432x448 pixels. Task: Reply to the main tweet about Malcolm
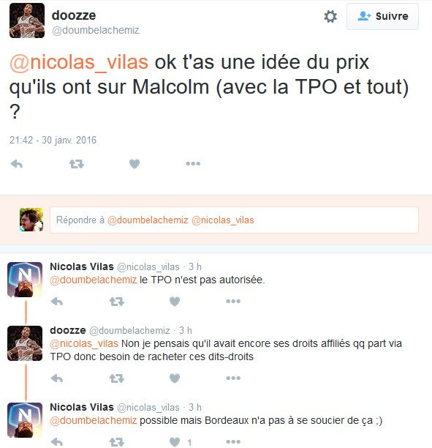tap(17, 164)
